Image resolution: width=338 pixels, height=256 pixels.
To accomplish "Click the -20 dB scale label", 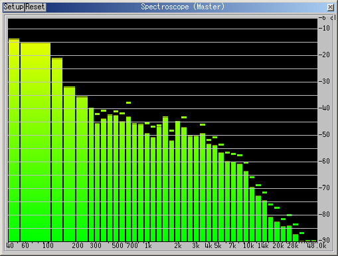I will click(325, 55).
